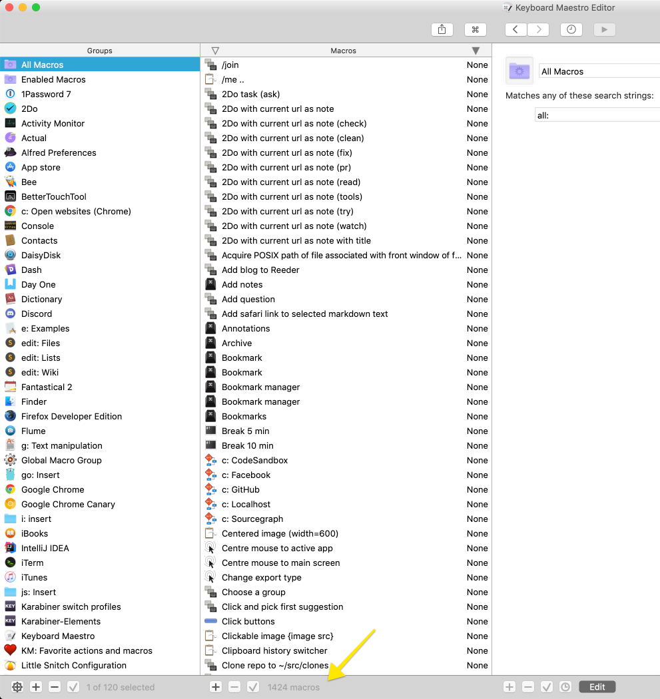Toggle action enabled checkmark button
The width and height of the screenshot is (660, 699).
(547, 687)
